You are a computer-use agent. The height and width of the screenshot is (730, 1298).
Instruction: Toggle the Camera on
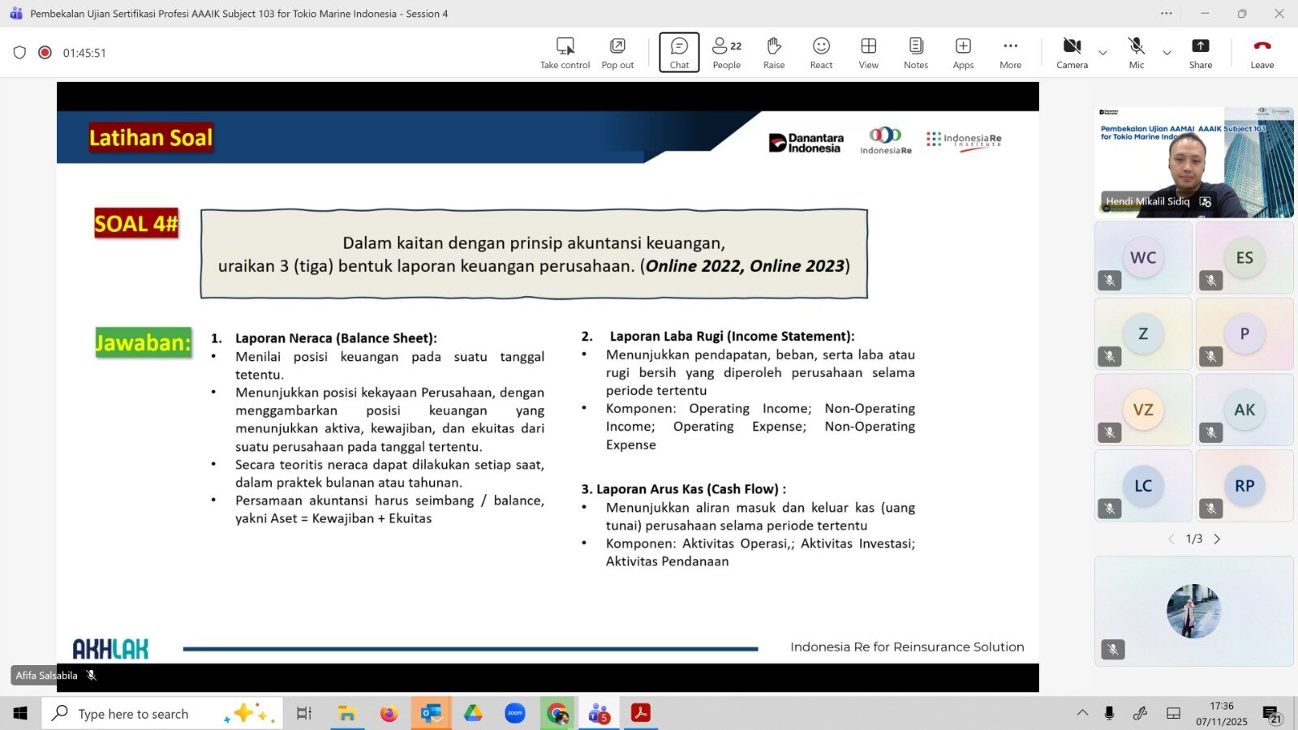(x=1072, y=53)
